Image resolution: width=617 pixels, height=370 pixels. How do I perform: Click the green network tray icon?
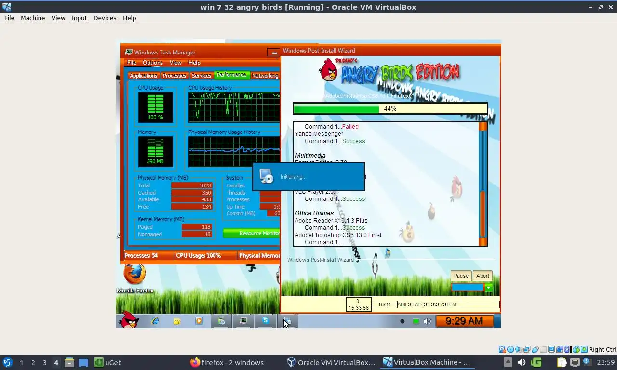(416, 321)
